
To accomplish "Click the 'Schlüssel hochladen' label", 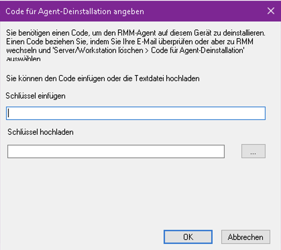I will pyautogui.click(x=41, y=132).
